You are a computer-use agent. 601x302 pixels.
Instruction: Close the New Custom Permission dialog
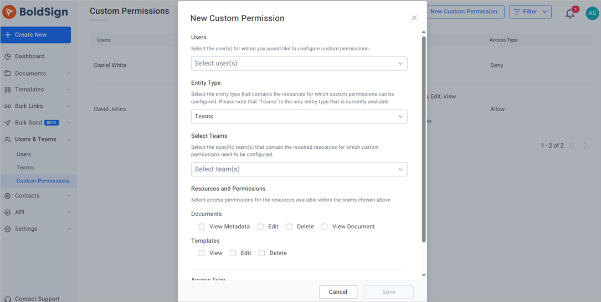click(414, 18)
